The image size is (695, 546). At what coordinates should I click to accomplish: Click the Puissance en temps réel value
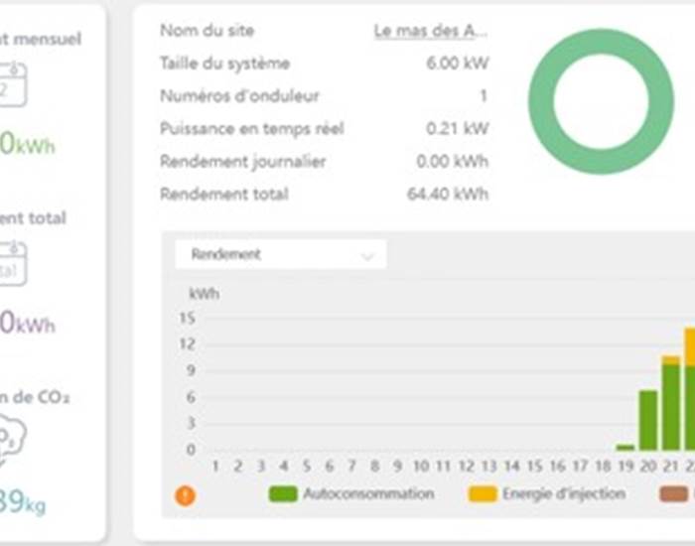pos(457,128)
